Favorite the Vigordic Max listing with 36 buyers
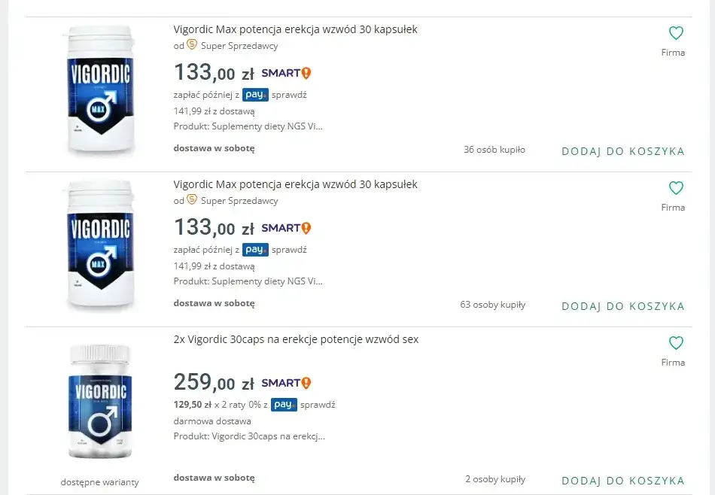Screen dimensions: 715x495 coord(676,33)
